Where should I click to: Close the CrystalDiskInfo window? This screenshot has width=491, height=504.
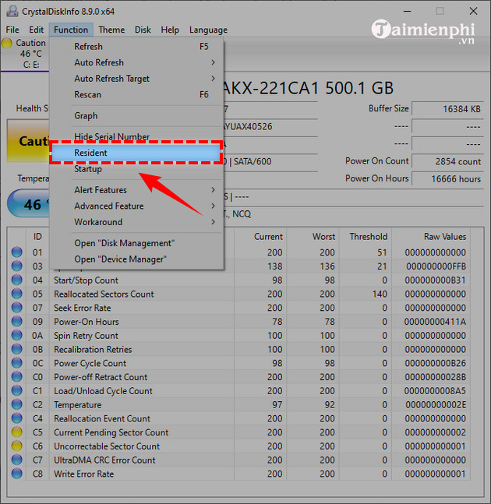coord(473,11)
